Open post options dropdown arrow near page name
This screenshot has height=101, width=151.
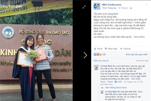(146, 4)
